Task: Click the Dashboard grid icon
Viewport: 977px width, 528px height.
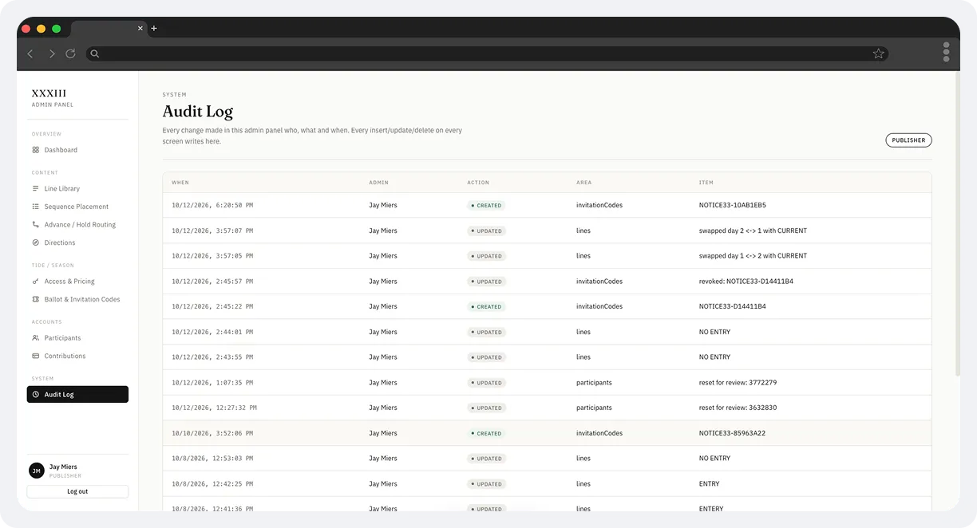Action: 35,150
